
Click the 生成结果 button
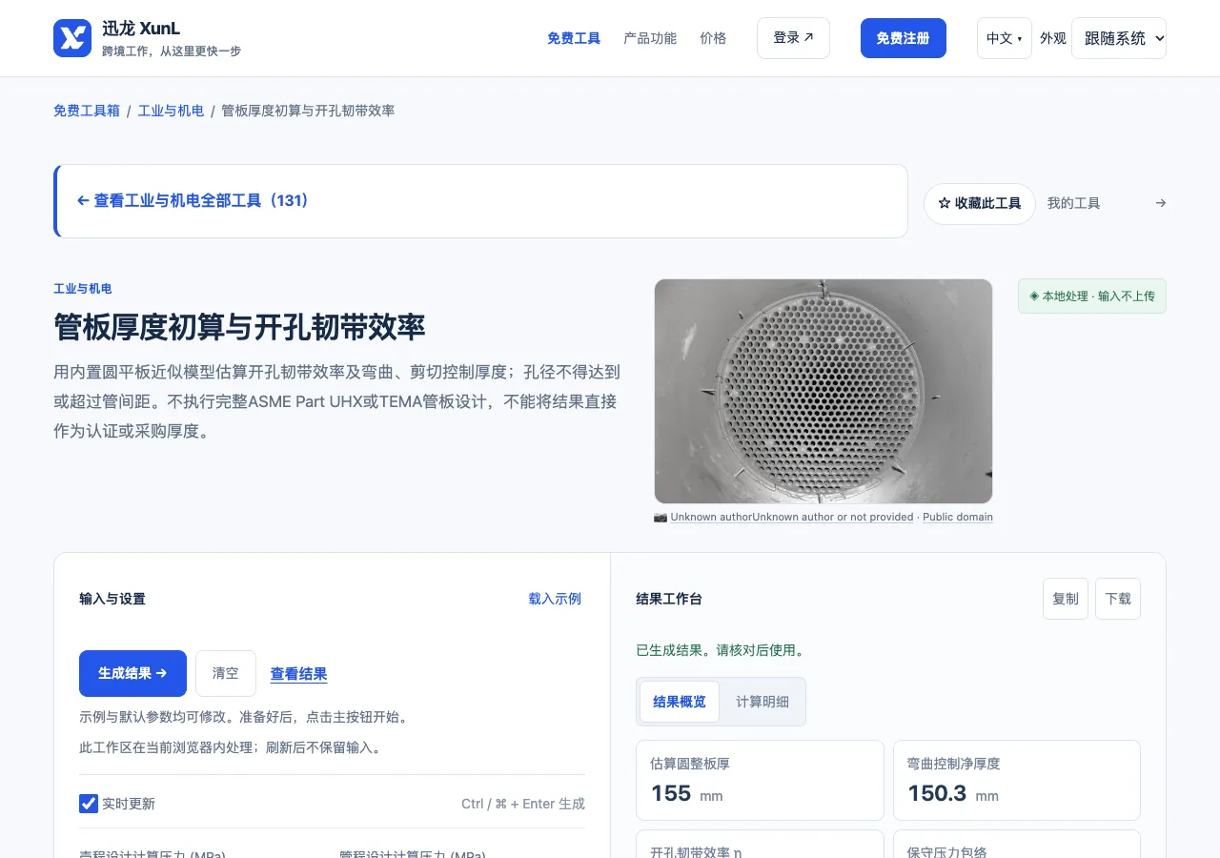[132, 673]
